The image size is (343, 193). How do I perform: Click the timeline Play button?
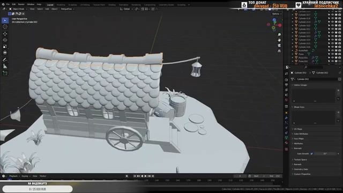point(145,176)
